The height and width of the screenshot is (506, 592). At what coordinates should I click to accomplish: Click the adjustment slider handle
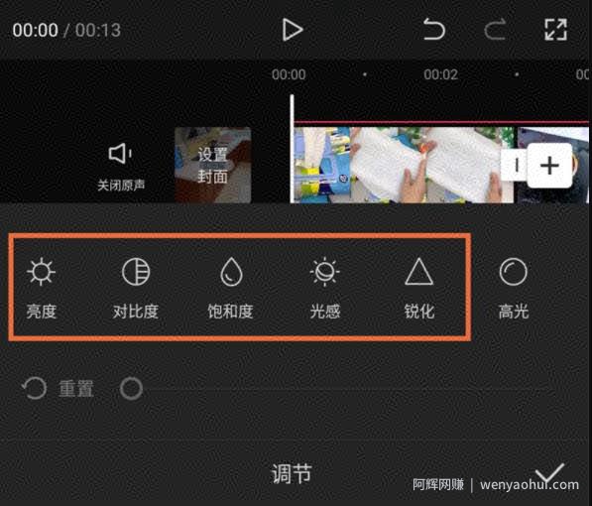click(131, 389)
